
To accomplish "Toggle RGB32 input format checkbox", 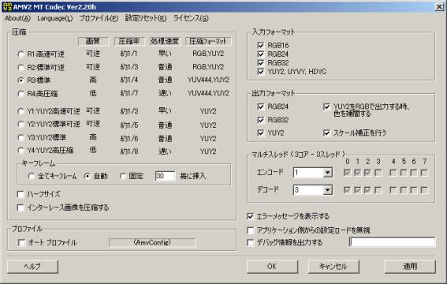I will (261, 63).
